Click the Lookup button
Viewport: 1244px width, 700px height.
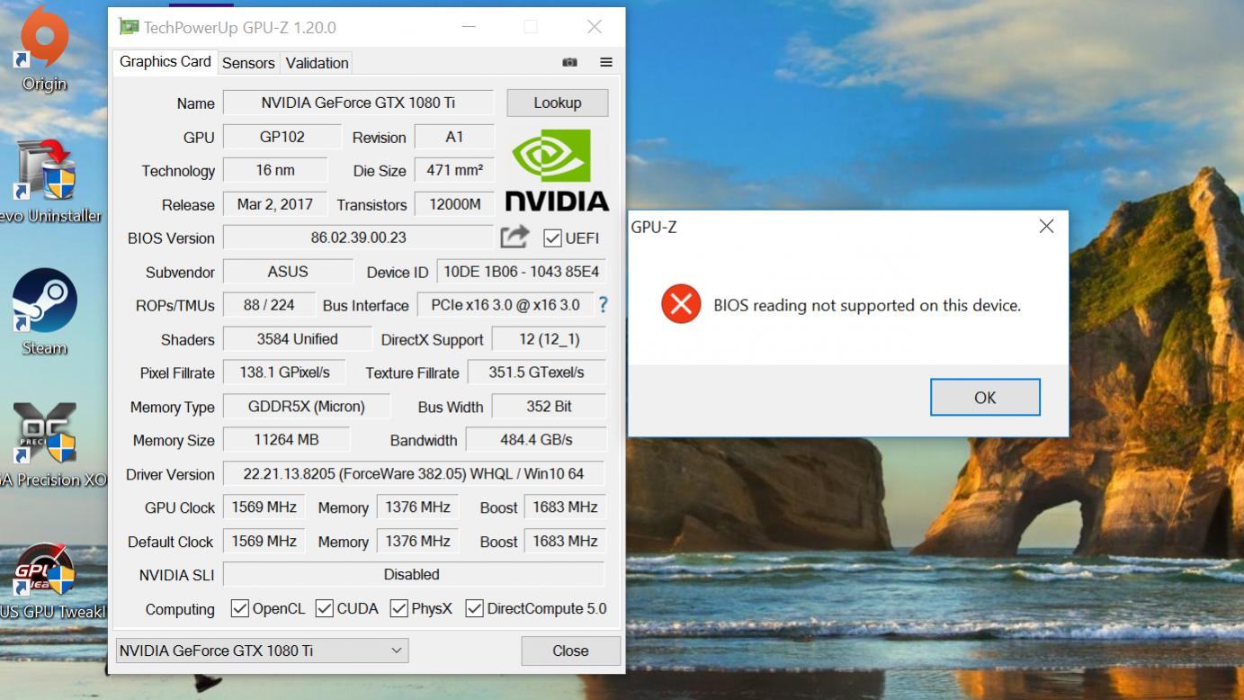(x=557, y=103)
